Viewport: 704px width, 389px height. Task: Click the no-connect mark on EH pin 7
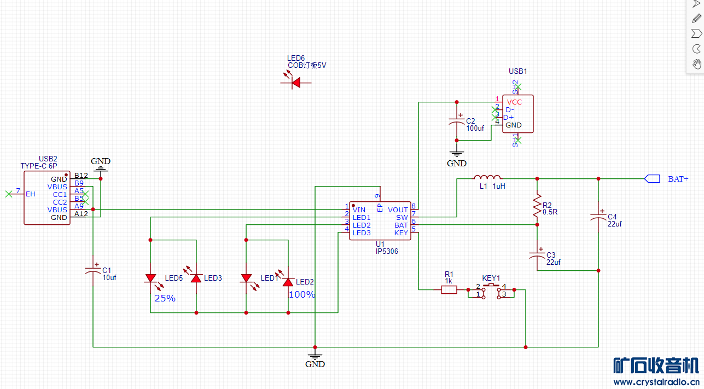pyautogui.click(x=8, y=194)
